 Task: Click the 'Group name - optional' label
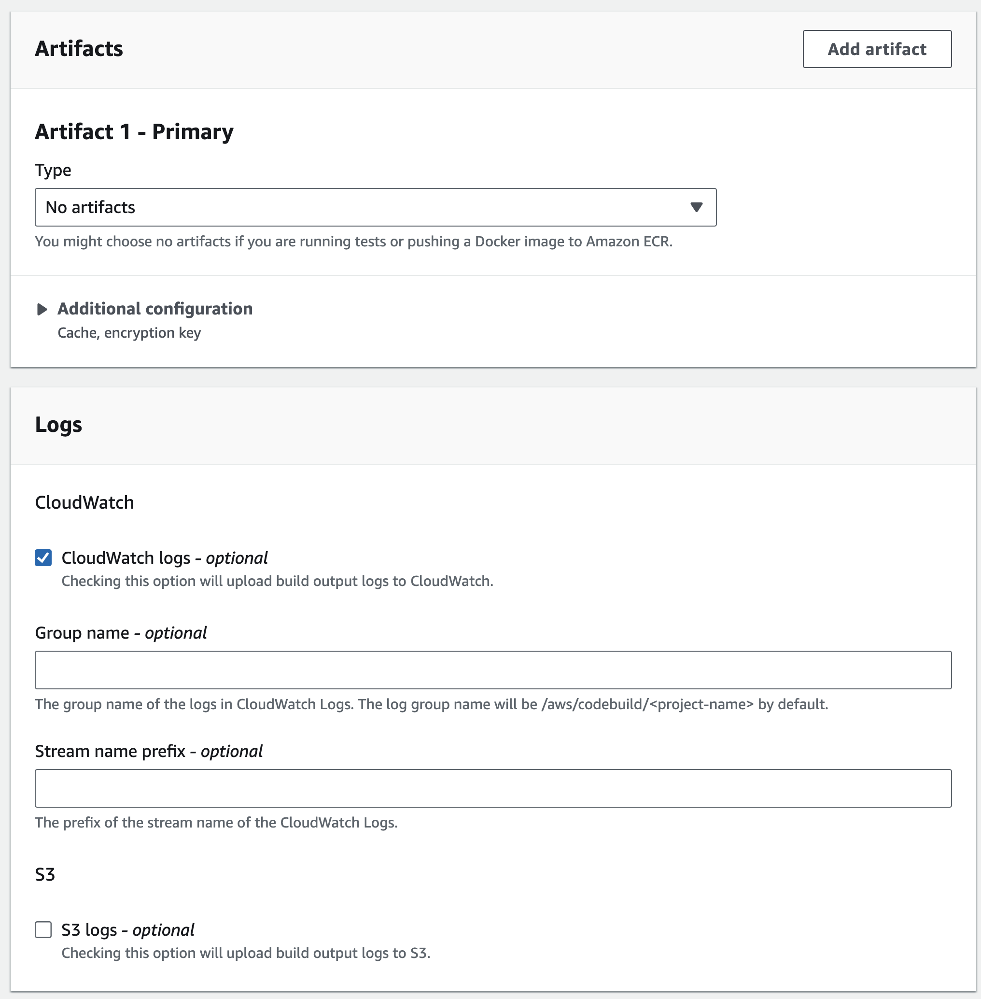(121, 632)
